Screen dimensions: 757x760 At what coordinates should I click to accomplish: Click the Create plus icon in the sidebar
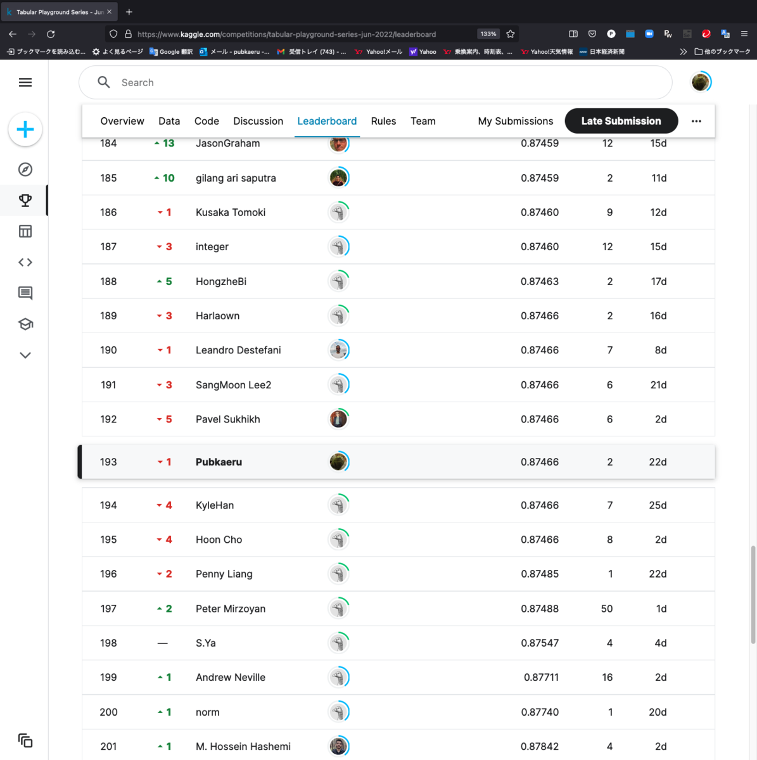[x=25, y=129]
